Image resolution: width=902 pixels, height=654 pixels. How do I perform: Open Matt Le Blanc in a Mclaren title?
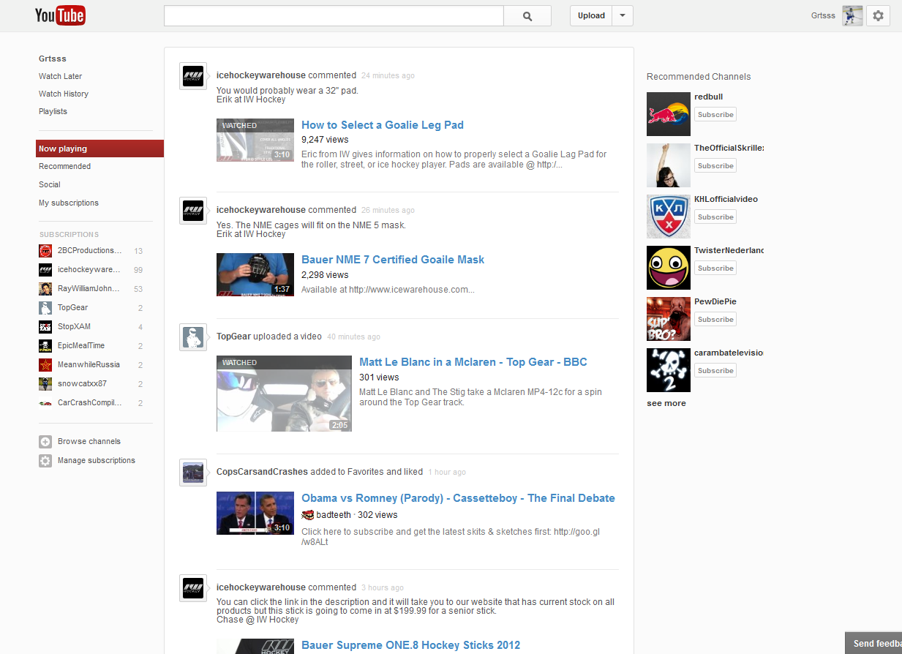pos(473,362)
